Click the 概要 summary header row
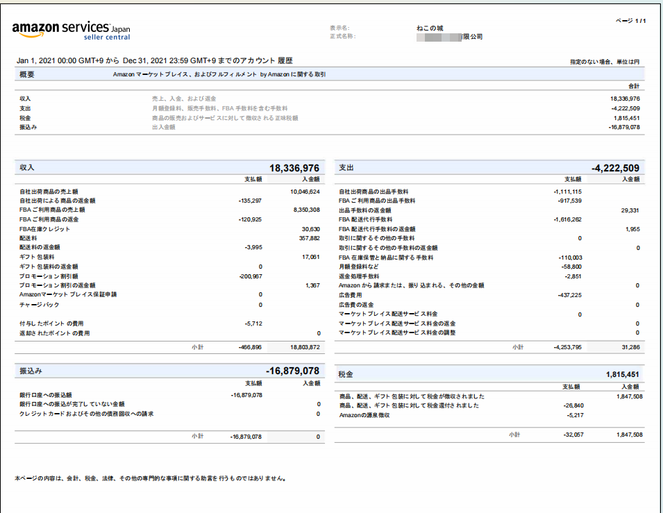The height and width of the screenshot is (513, 663). (26, 74)
